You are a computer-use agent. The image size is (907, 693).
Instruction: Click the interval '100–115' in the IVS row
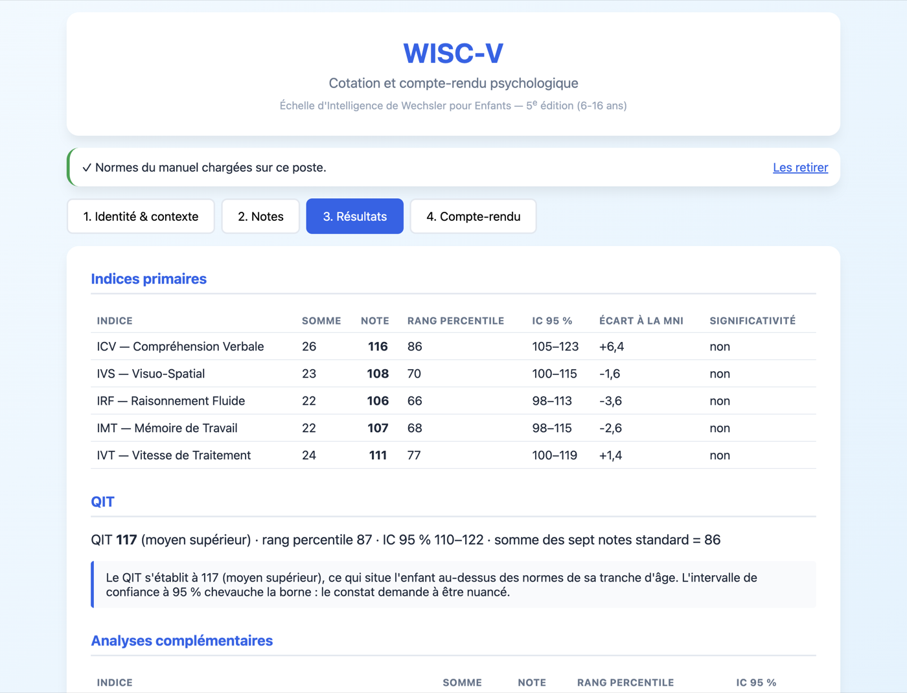point(555,374)
